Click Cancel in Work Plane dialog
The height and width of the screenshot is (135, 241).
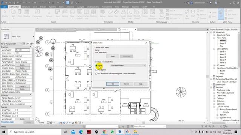coord(127,84)
